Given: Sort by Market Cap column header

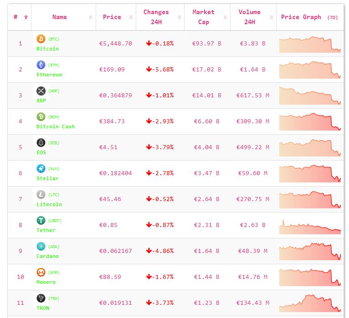Looking at the screenshot, I should pyautogui.click(x=203, y=17).
